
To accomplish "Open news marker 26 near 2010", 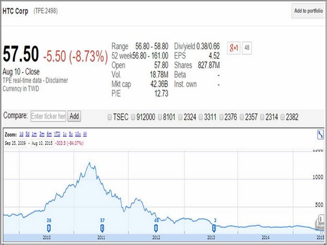I will (49, 228).
